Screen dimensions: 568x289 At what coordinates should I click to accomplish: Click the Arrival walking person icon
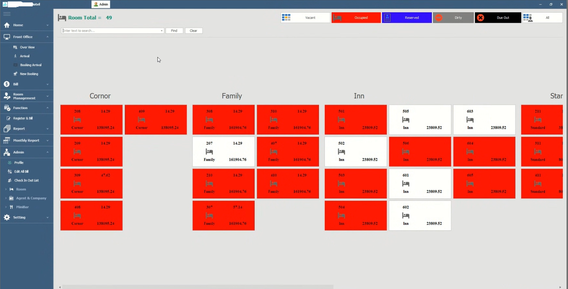pos(15,56)
